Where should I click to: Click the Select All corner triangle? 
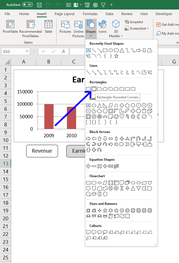[x=7, y=62]
